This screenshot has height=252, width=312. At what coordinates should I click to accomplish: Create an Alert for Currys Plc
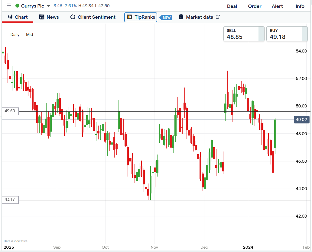point(277,6)
